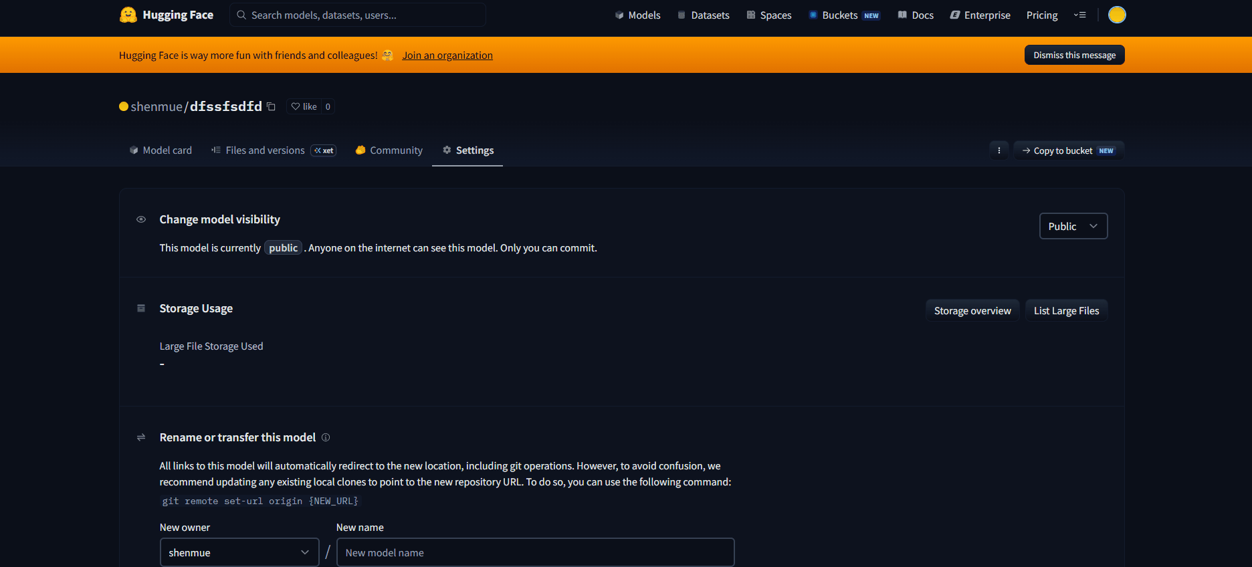
Task: Click the heart like button
Action: (304, 106)
